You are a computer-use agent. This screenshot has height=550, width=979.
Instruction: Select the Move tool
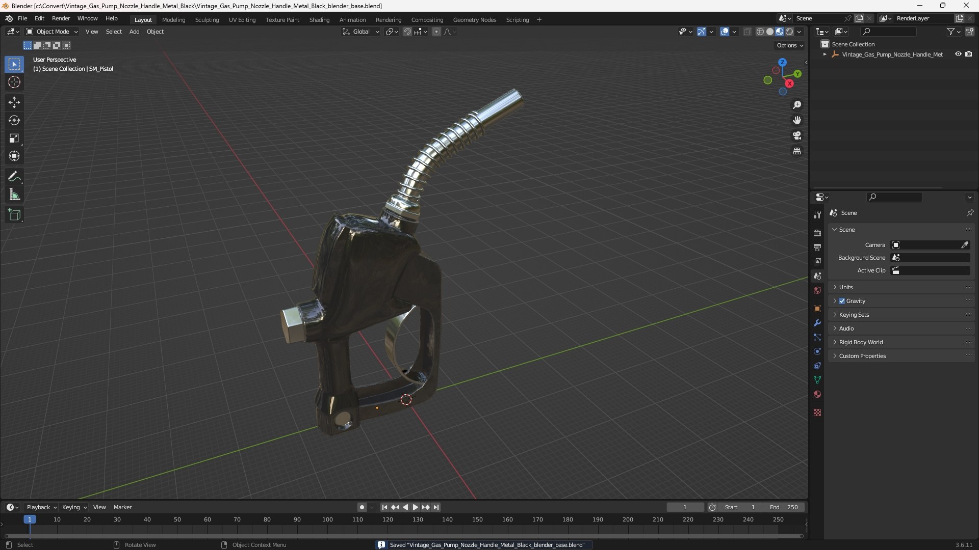pyautogui.click(x=14, y=102)
